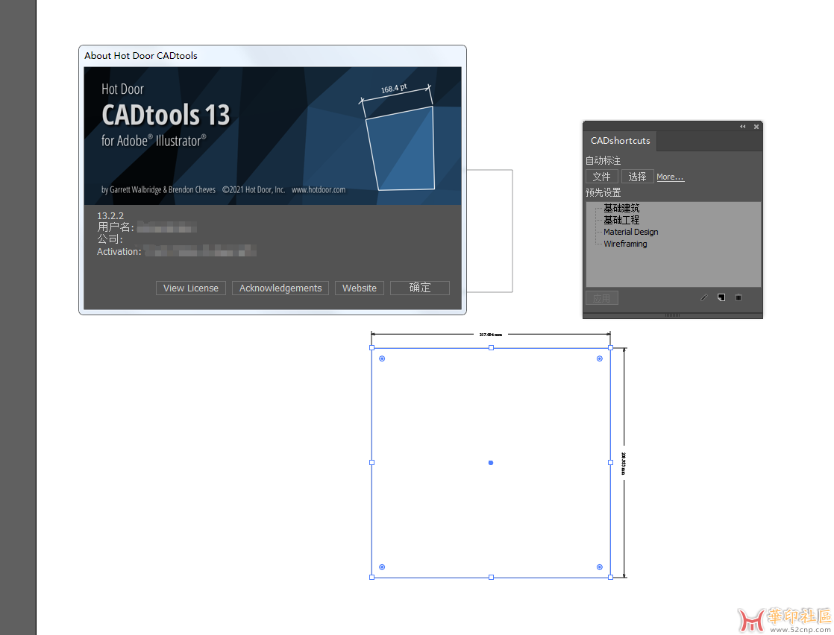
Task: Click the bottom-center handle of selected rectangle
Action: pos(491,577)
